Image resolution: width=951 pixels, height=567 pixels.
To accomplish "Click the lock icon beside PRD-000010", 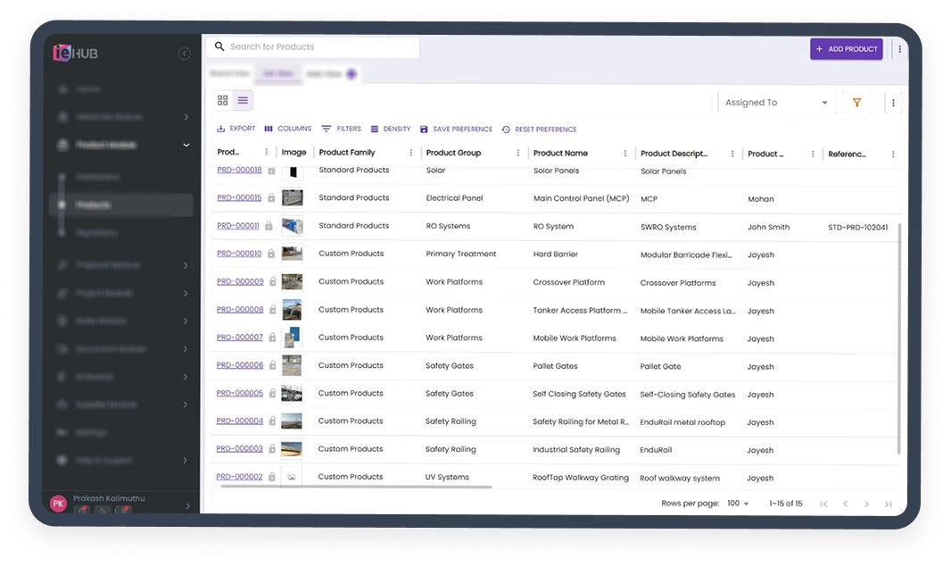I will pyautogui.click(x=271, y=254).
